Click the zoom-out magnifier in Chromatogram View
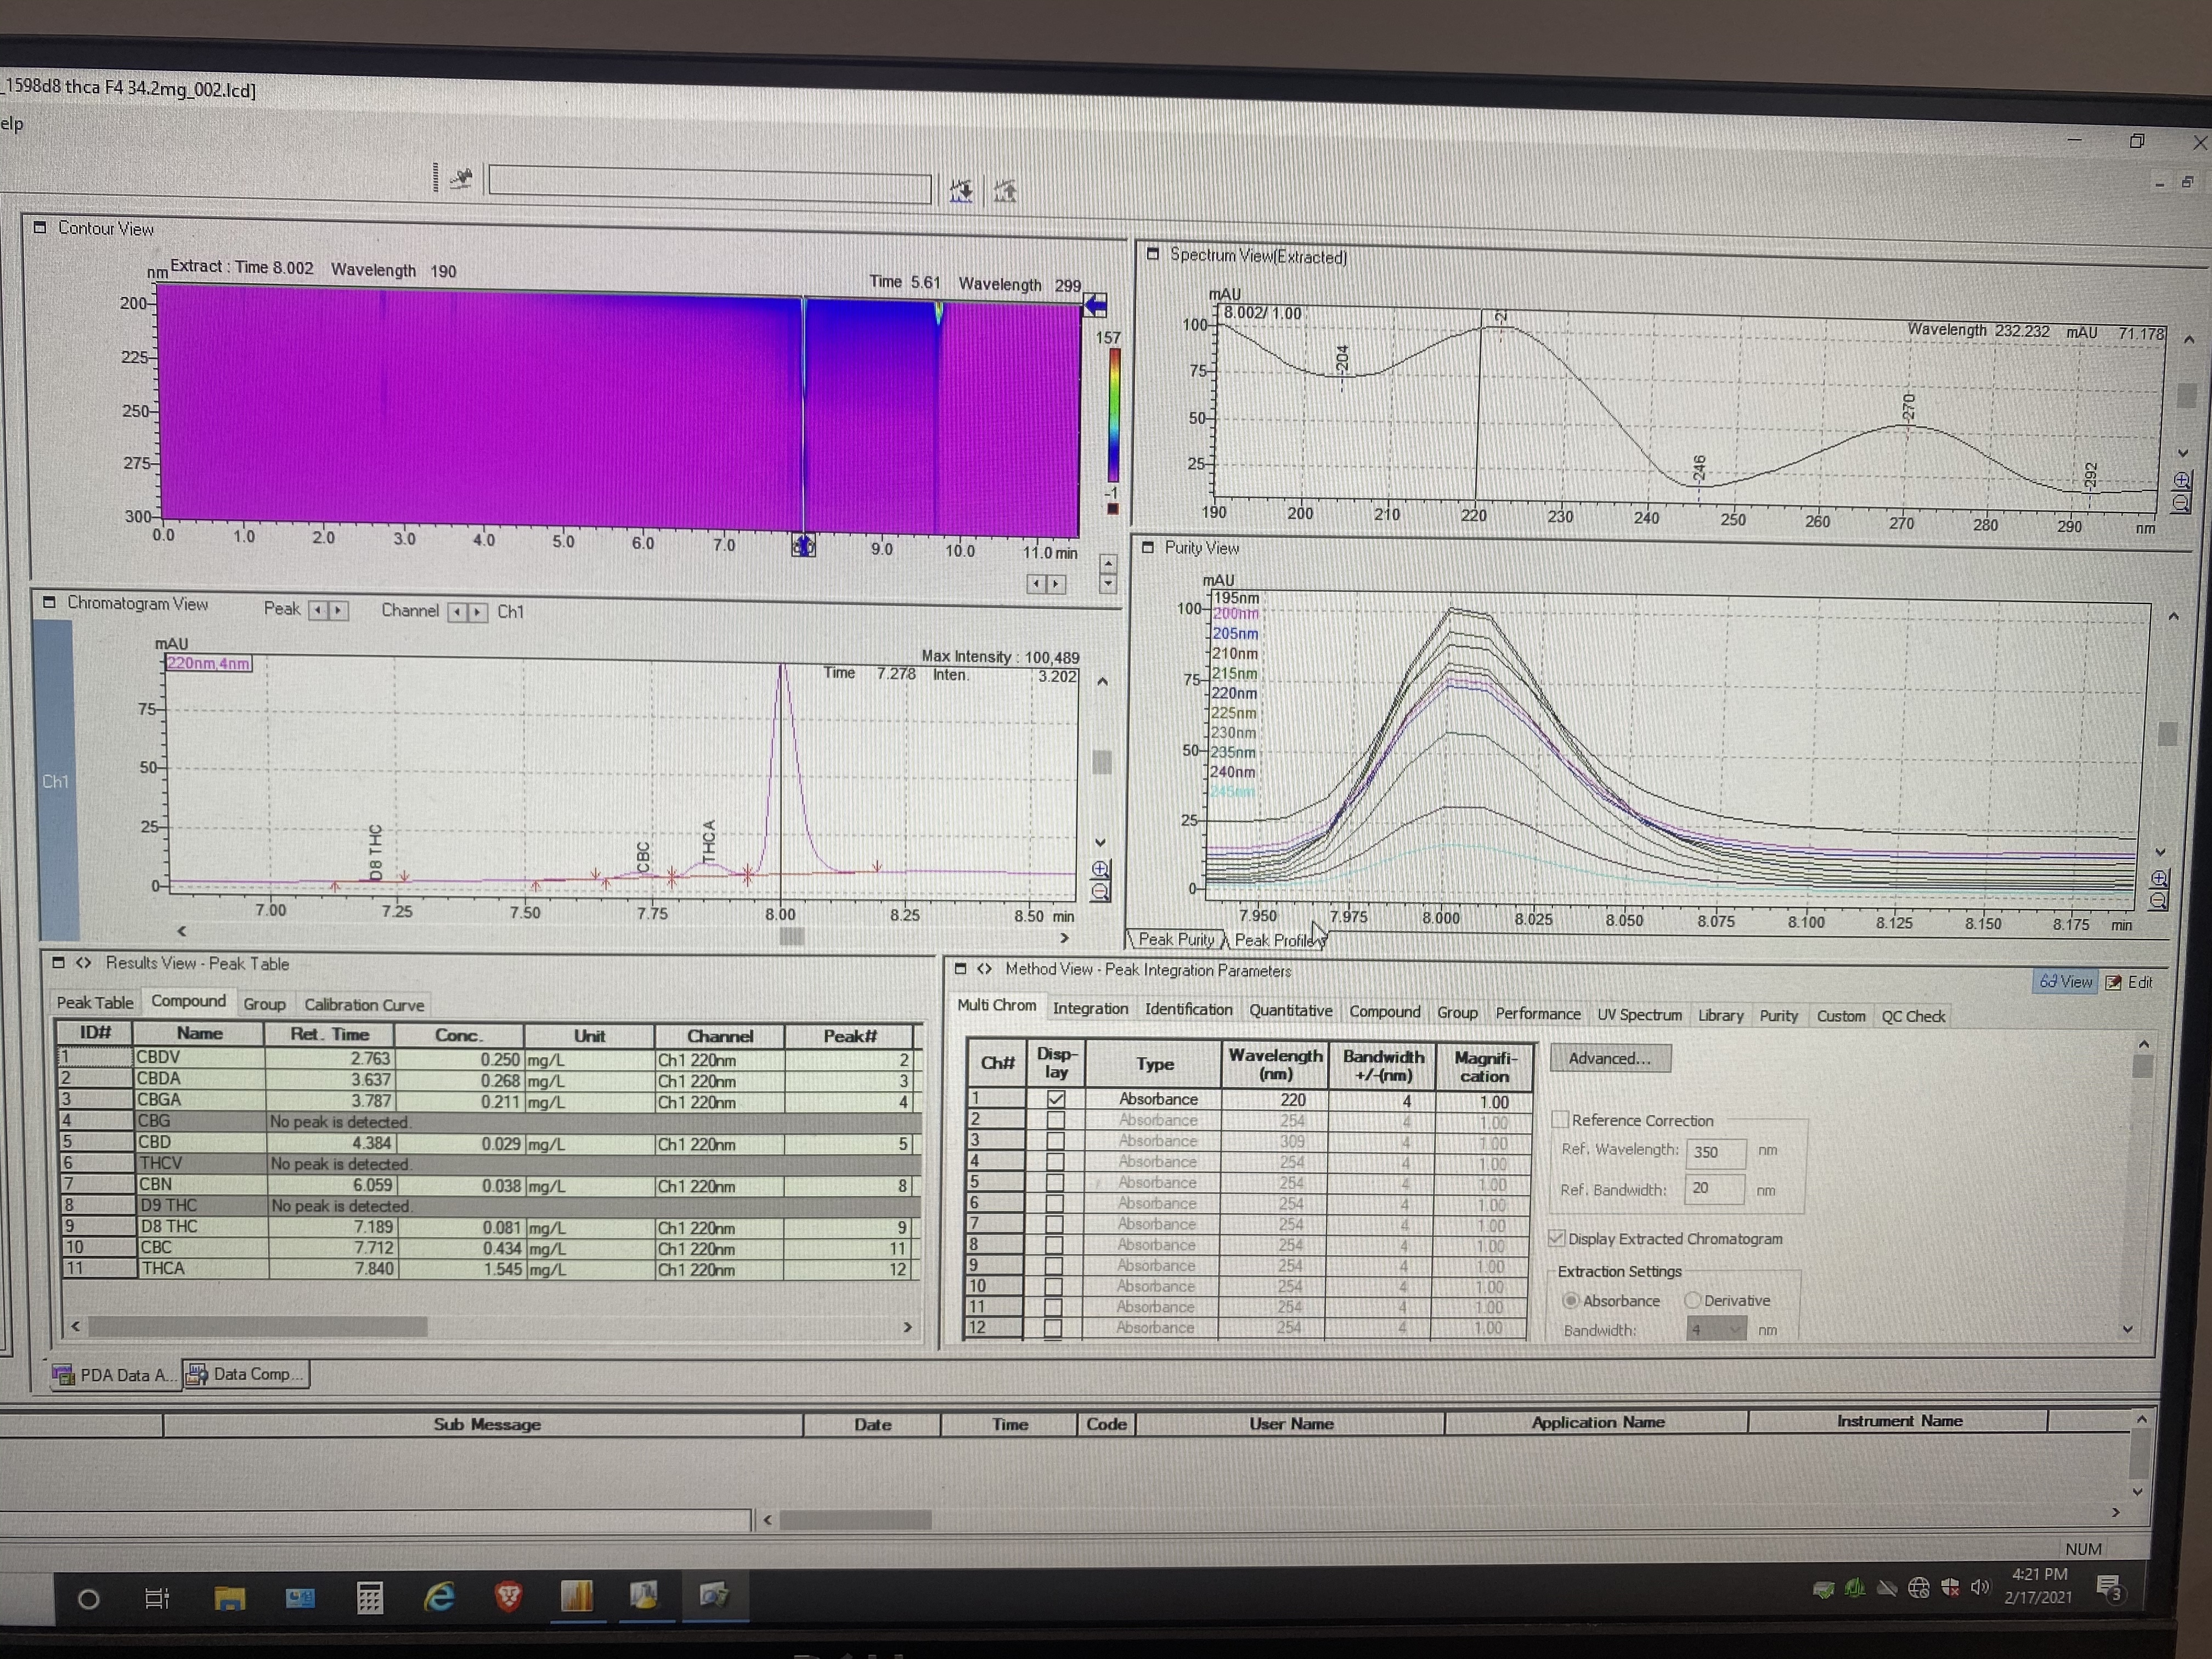2212x1659 pixels. click(x=1100, y=890)
